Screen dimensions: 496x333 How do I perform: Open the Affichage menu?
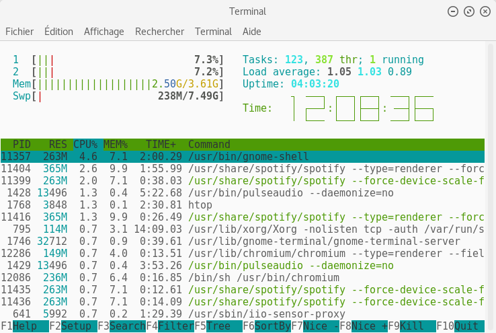click(x=104, y=32)
